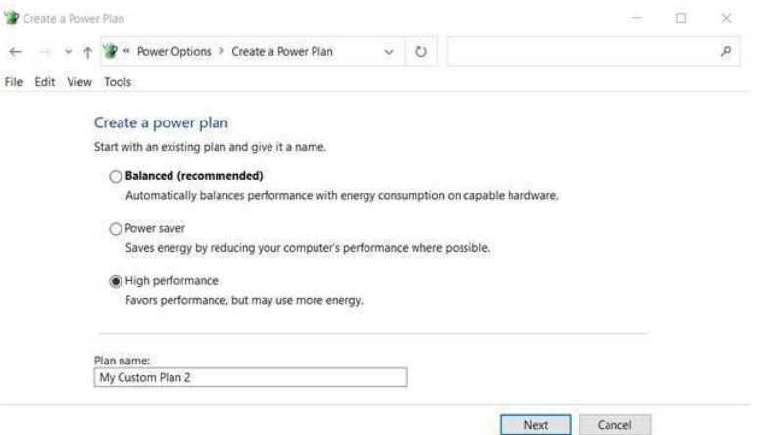The image size is (779, 435).
Task: Click Power Options in the breadcrumb path
Action: (177, 52)
